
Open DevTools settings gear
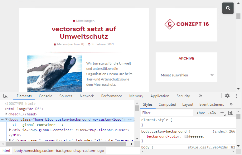[x=227, y=96]
